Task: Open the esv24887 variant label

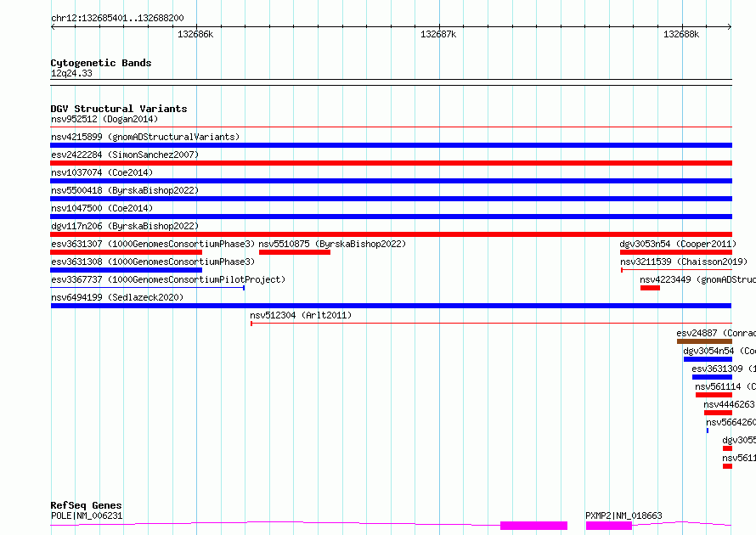Action: click(x=716, y=333)
